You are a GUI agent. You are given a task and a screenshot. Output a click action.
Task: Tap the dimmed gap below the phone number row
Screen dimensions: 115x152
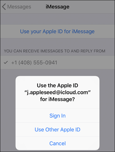point(57,72)
